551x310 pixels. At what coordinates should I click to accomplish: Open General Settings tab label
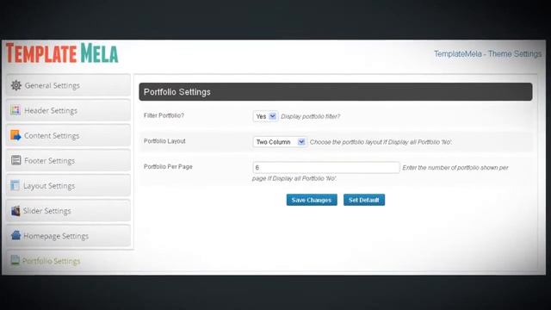52,85
